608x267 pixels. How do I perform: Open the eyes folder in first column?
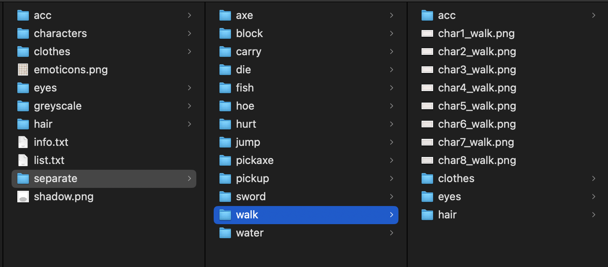click(45, 88)
